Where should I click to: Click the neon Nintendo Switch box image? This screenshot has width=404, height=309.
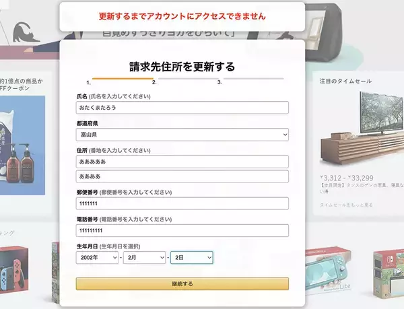click(x=14, y=269)
